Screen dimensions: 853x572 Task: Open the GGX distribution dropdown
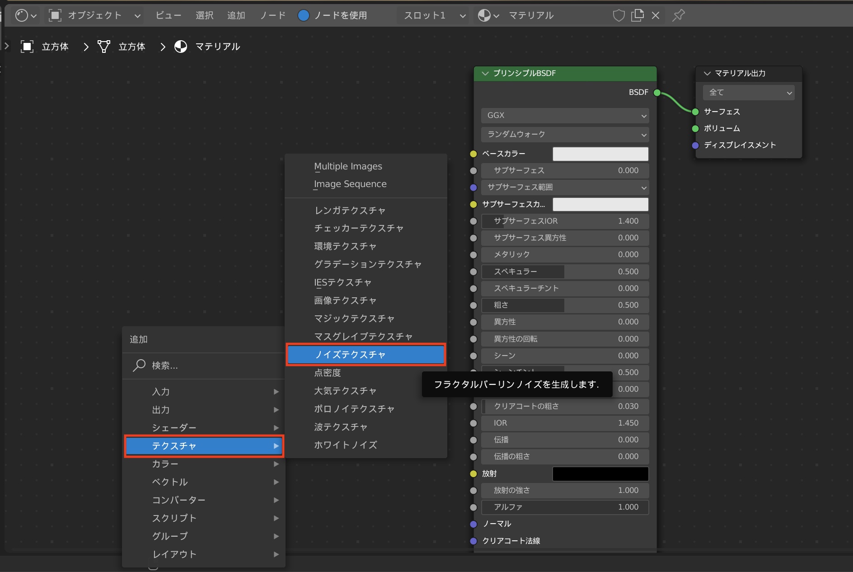pyautogui.click(x=565, y=116)
